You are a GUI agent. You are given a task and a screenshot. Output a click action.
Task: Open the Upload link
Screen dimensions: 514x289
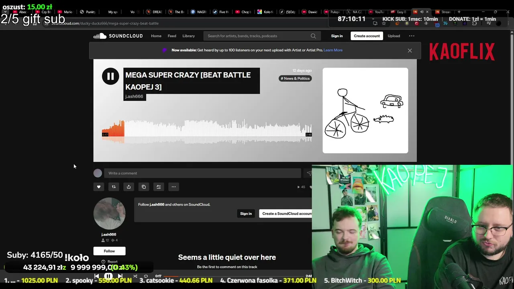click(x=394, y=36)
